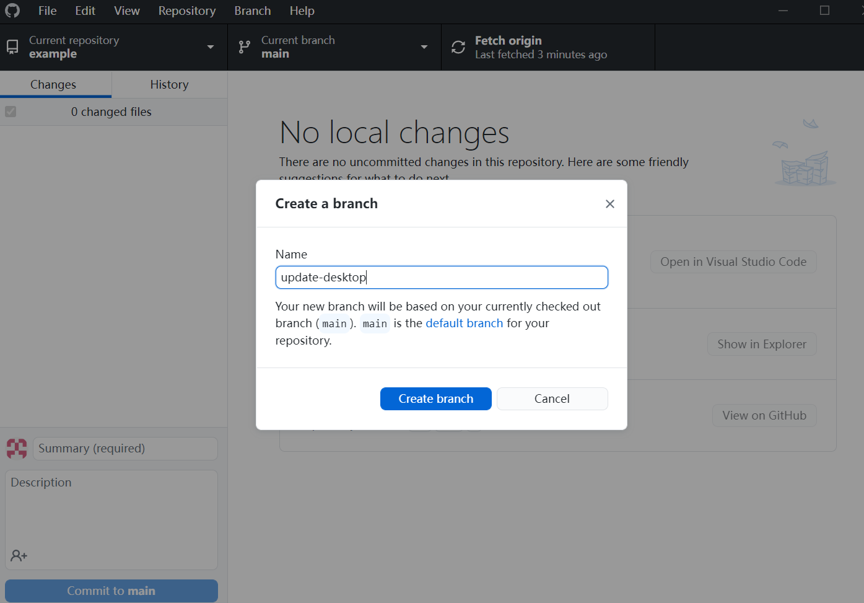Click the add co-authors icon
This screenshot has width=864, height=603.
point(19,556)
